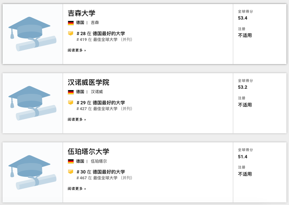This screenshot has height=205, width=289.
Task: Click the gold ranking badge beside #30
Action: pos(71,172)
